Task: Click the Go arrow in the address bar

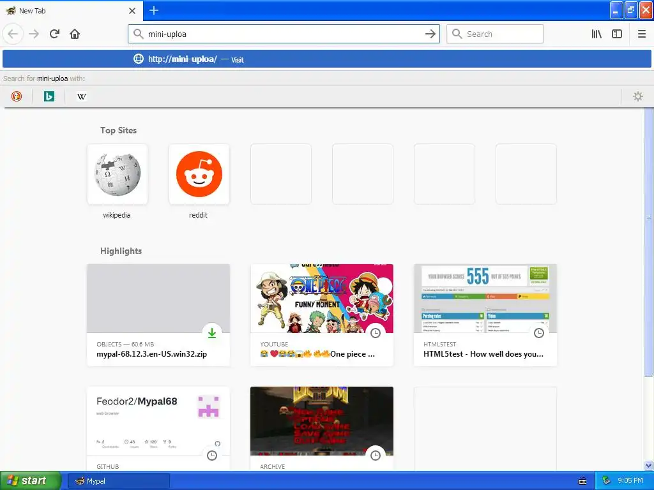Action: pos(430,34)
